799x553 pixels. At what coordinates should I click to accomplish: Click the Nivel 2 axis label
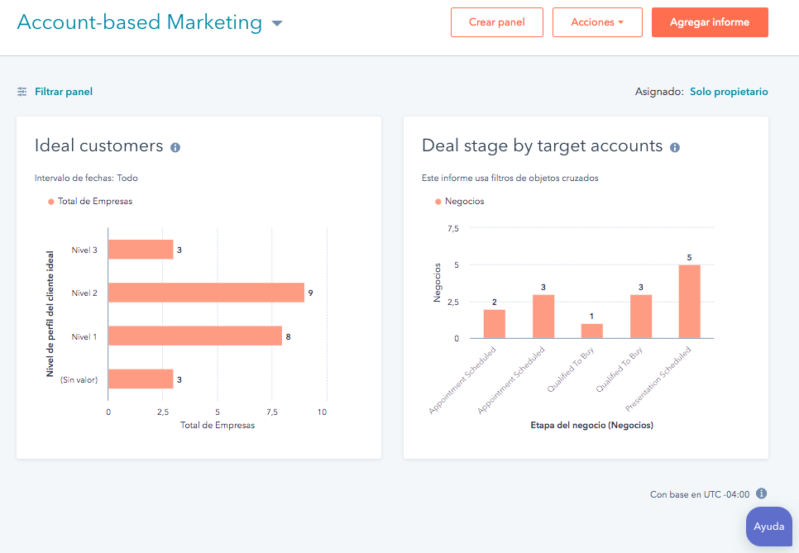(84, 293)
